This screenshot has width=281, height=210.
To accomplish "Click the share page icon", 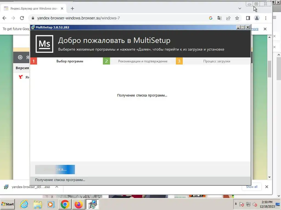I will (x=228, y=18).
